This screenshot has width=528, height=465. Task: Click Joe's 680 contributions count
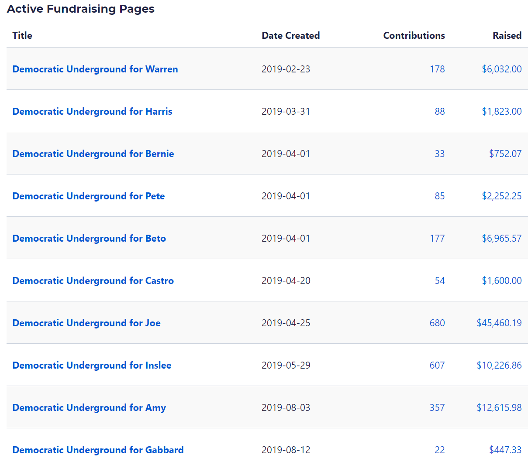tap(437, 323)
